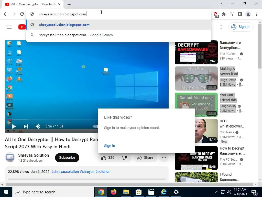Subscribe to Shreyas Solution
The width and height of the screenshot is (262, 197).
[67, 158]
